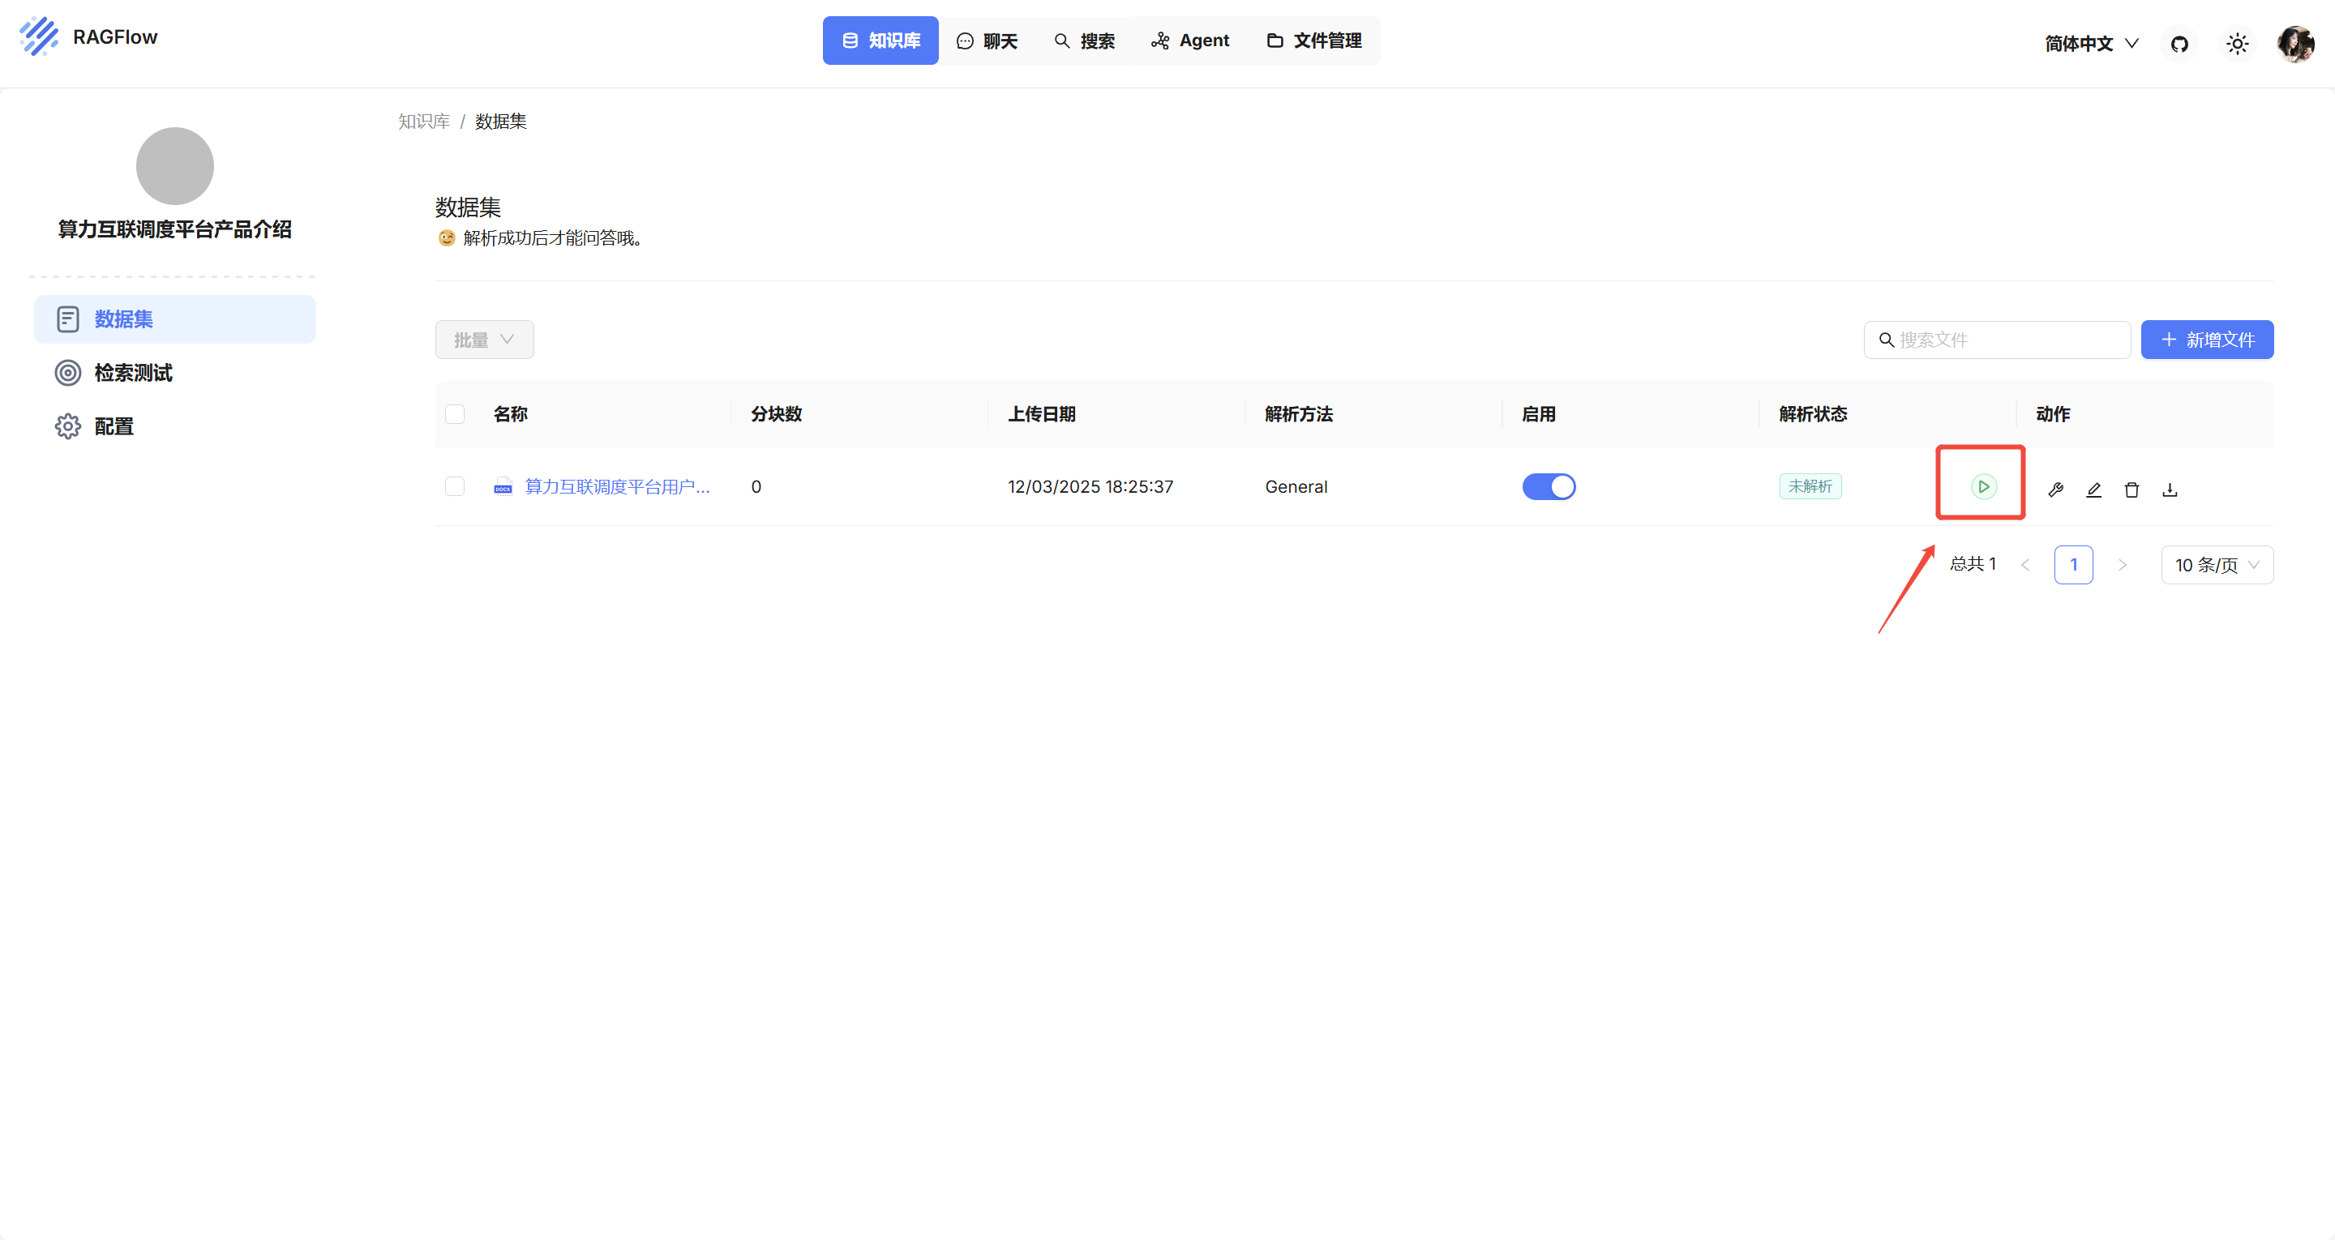2335x1240 pixels.
Task: Click the 名称 column header
Action: (x=510, y=414)
